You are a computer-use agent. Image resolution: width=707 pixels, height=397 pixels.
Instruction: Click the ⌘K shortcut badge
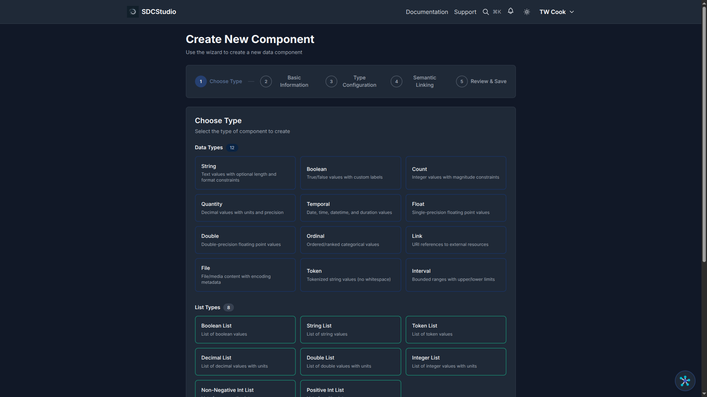[497, 11]
